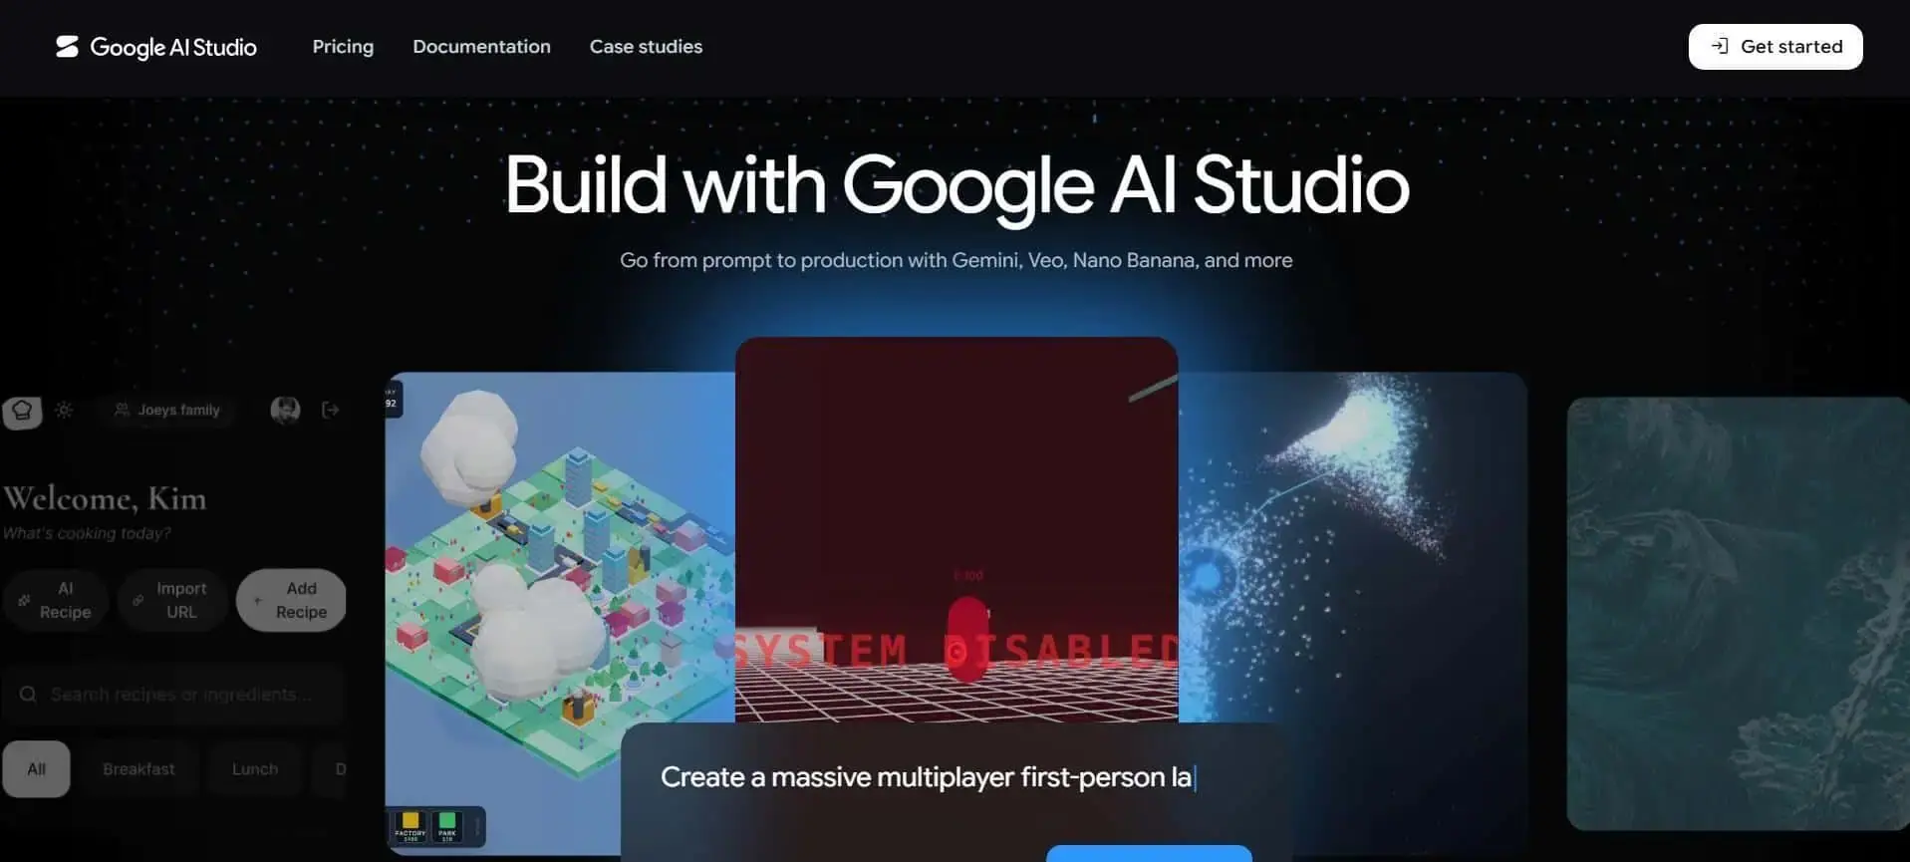Open the Case studies page
The width and height of the screenshot is (1910, 862).
tap(646, 47)
